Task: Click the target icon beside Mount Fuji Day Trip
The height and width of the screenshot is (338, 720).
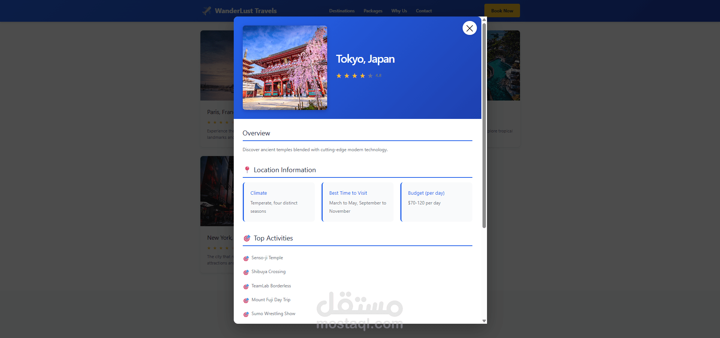Action: click(x=246, y=300)
